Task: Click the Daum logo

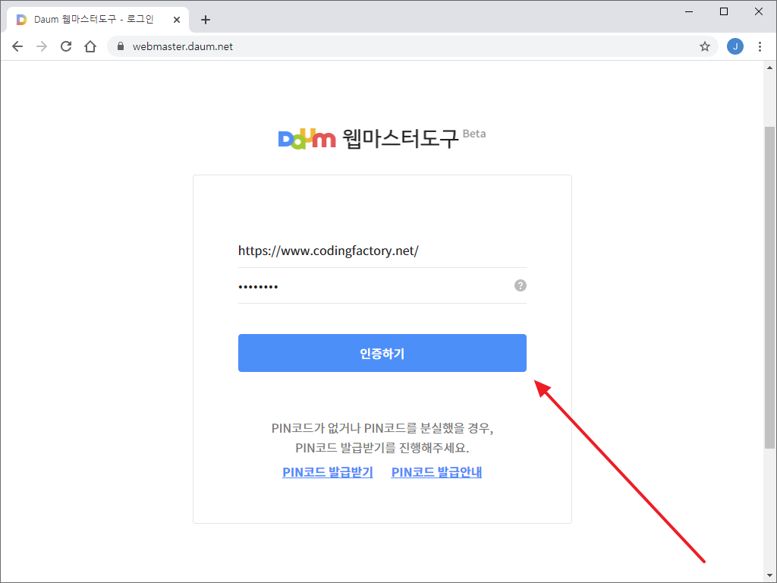Action: coord(307,138)
